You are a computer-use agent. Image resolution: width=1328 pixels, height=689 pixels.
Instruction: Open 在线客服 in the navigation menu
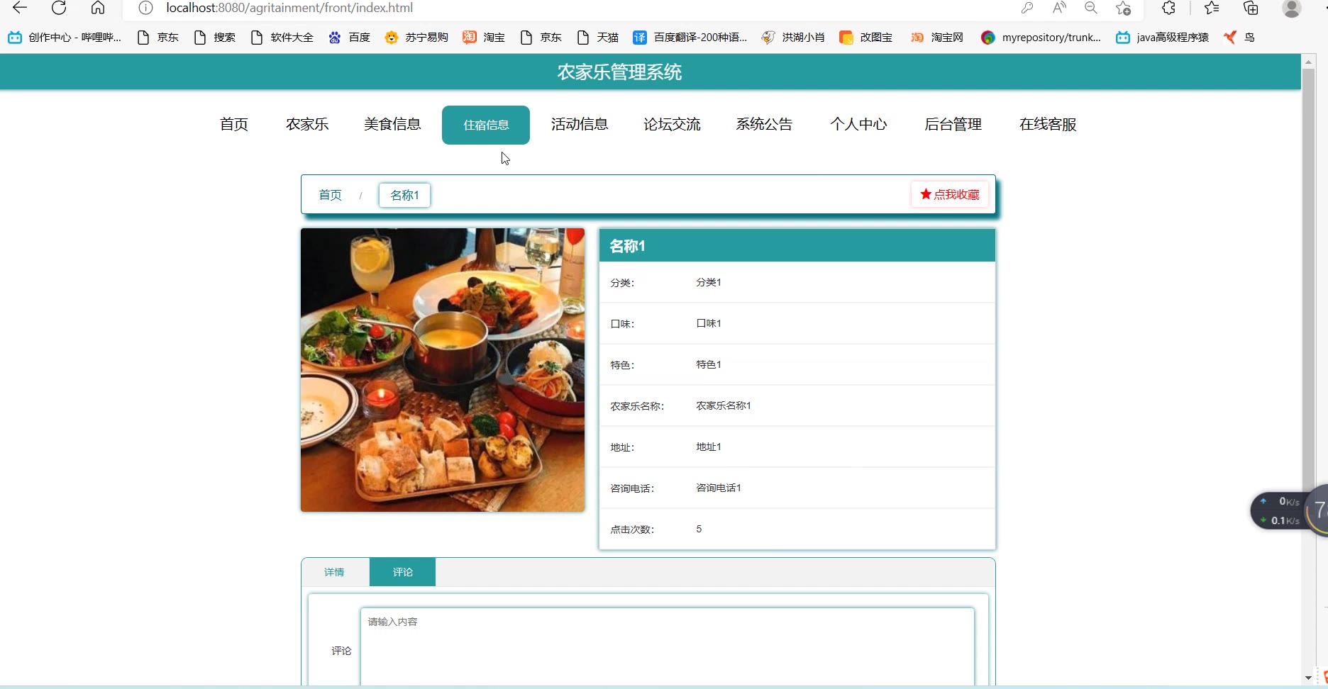pos(1048,125)
